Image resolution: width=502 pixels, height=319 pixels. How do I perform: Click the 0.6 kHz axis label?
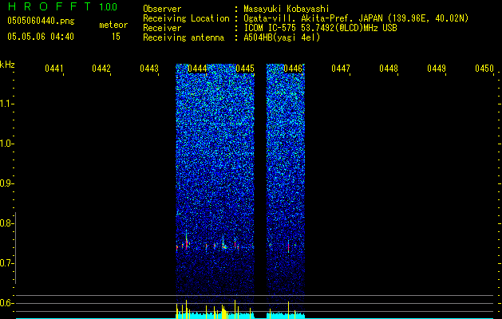(6, 303)
